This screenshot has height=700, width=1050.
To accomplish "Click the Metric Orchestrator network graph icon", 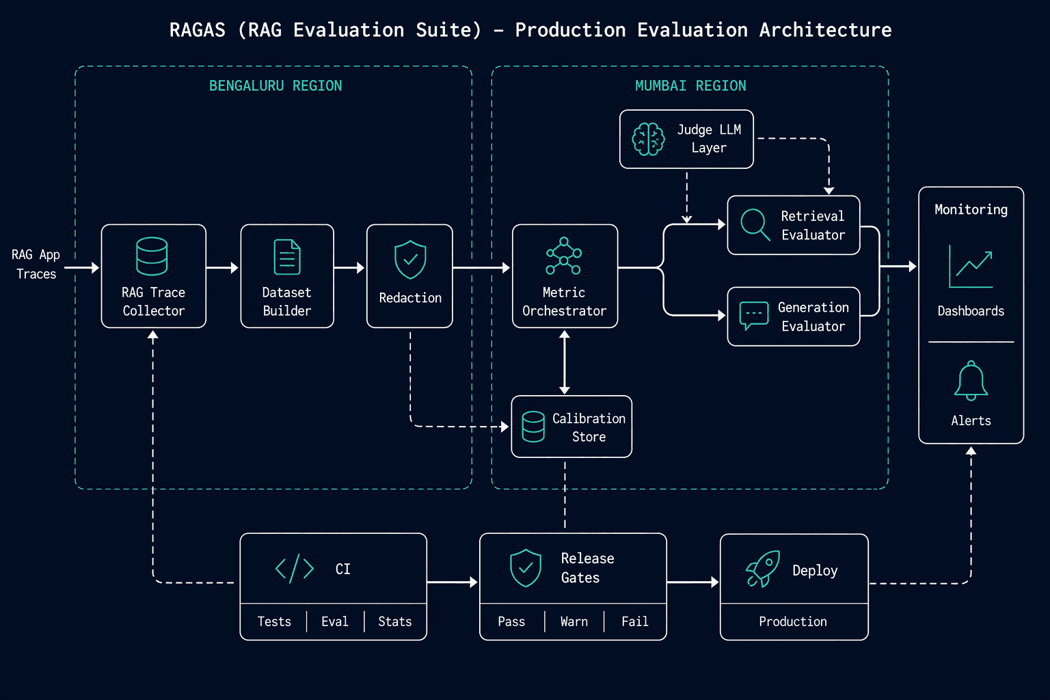I will pyautogui.click(x=564, y=256).
